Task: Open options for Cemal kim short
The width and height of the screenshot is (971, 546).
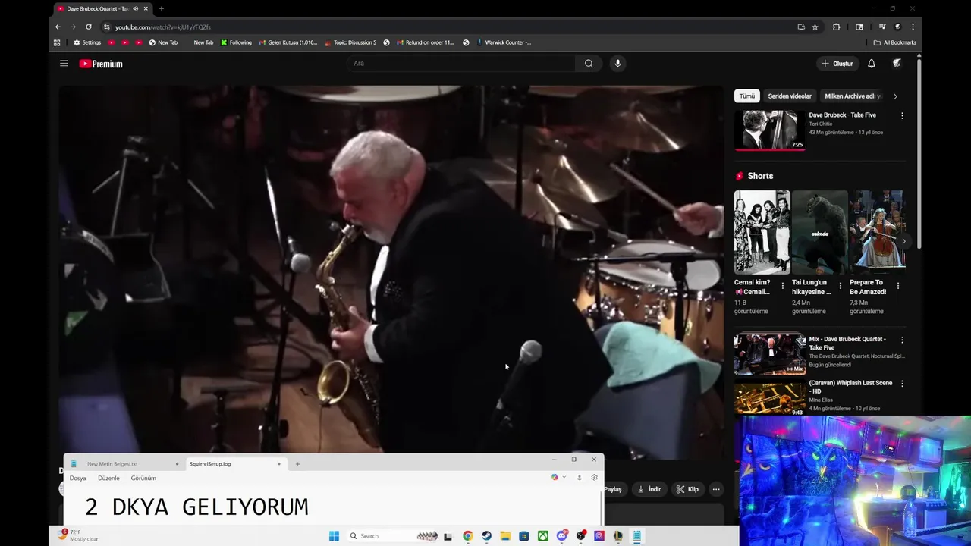Action: [783, 286]
